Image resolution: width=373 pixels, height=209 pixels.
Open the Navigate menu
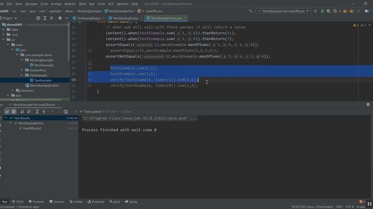[x=31, y=4]
